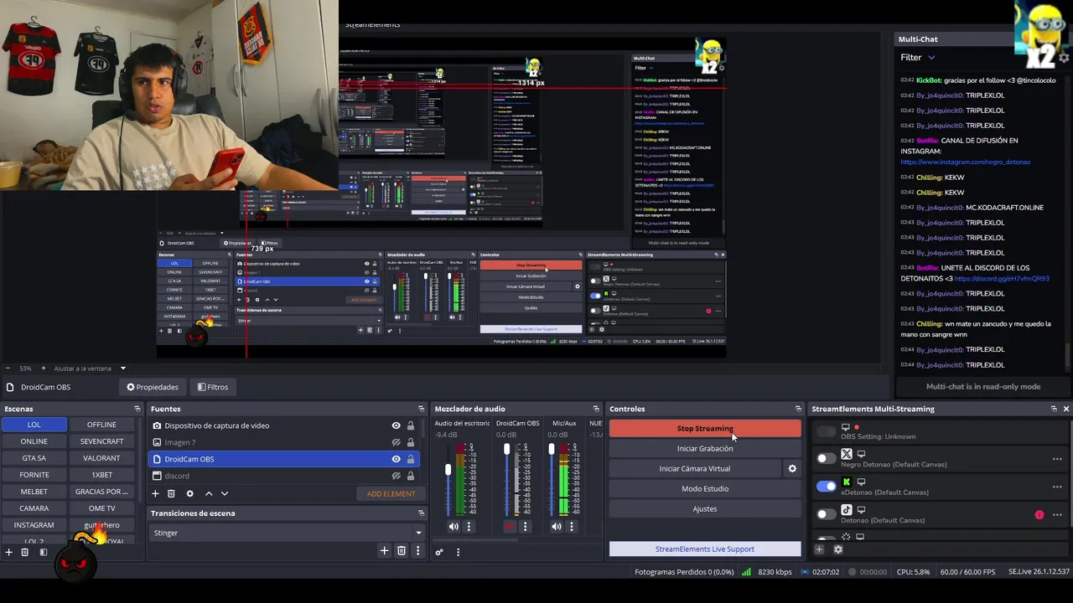
Task: Open Filtros for the selected source
Action: [212, 387]
